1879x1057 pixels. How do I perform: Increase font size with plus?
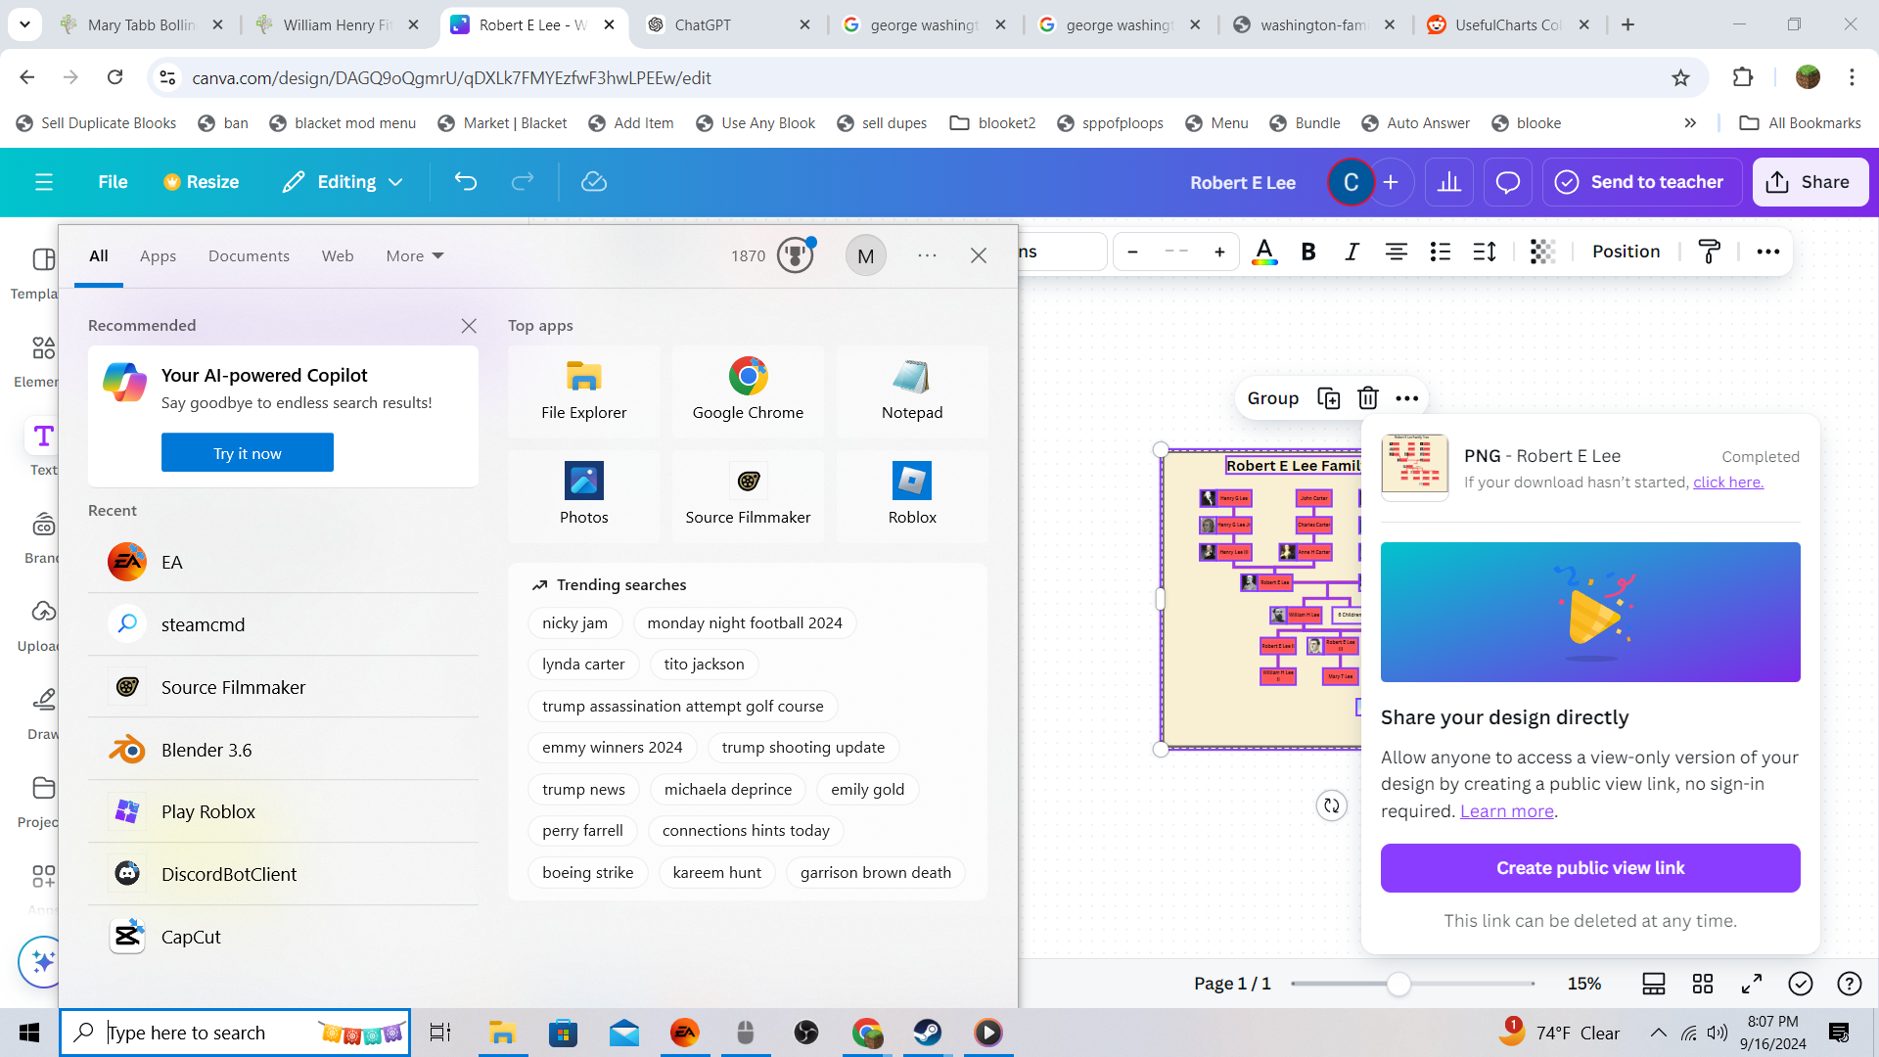click(1219, 252)
